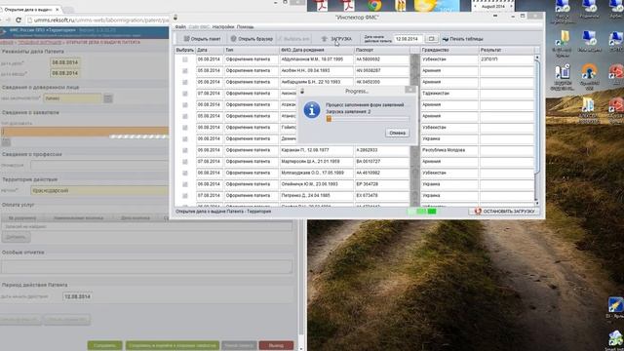Click the 12.08.2014 date field in toolbar
This screenshot has width=624, height=351.
tap(409, 39)
